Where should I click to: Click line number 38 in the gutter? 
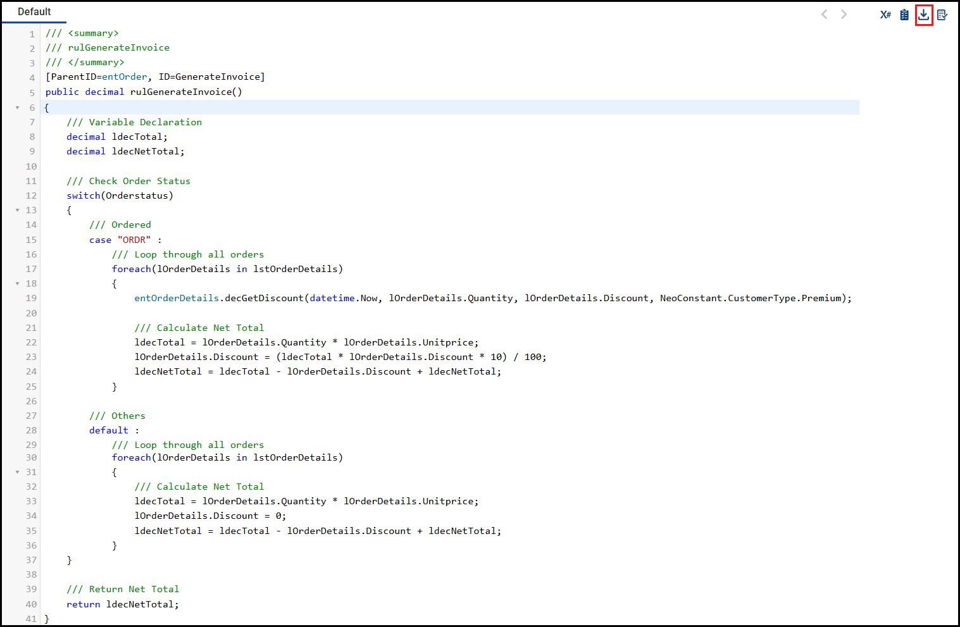[31, 574]
